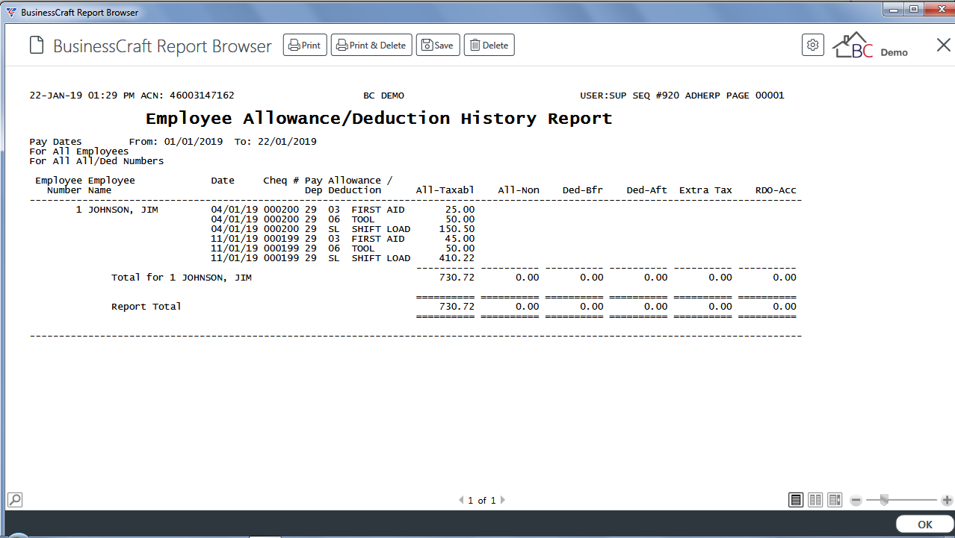Click the 'Ded-Aft' column header
The image size is (955, 538).
(x=647, y=190)
